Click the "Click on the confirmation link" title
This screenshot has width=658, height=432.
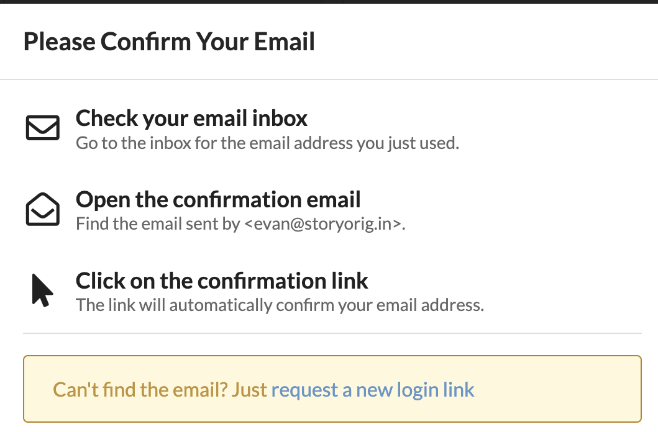click(222, 281)
